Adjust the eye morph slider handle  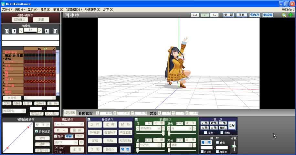[163, 133]
